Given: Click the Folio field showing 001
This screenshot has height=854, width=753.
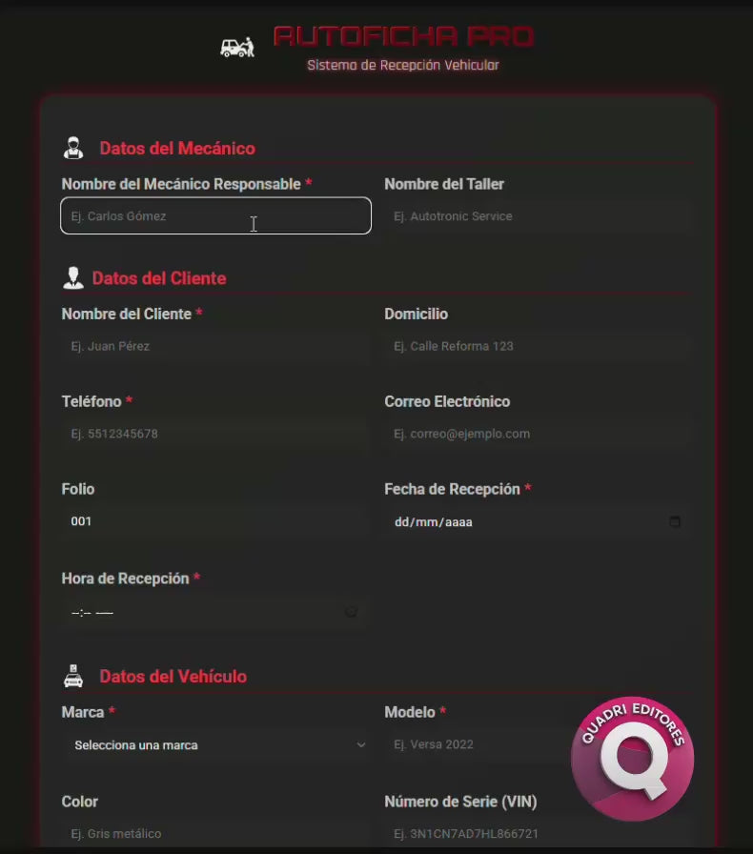Looking at the screenshot, I should (x=215, y=521).
